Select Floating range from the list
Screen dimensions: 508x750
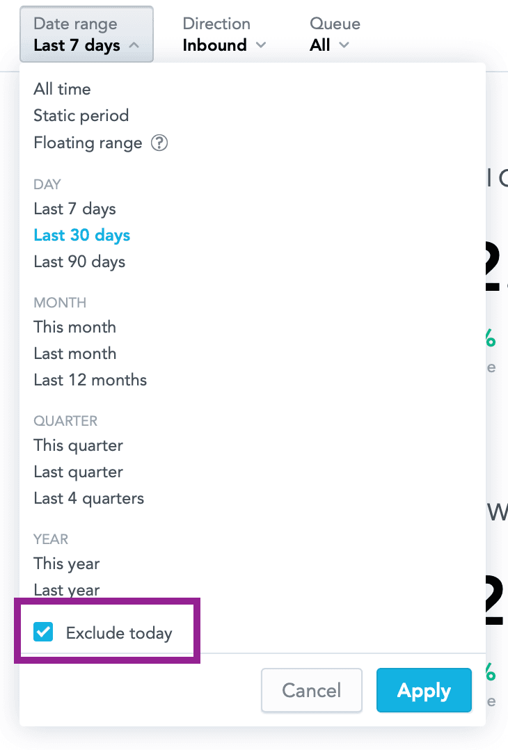coord(88,143)
